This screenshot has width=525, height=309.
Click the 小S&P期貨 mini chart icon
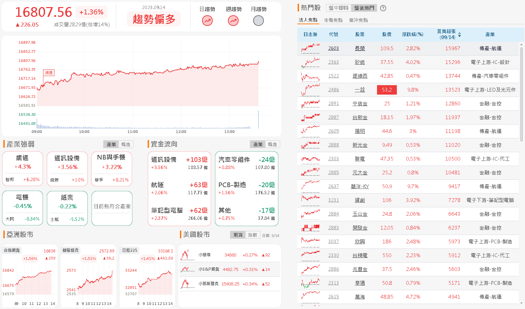[187, 269]
